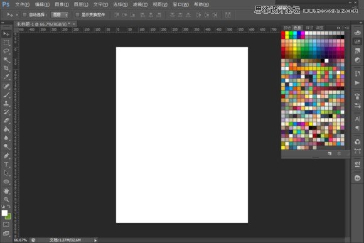The height and width of the screenshot is (243, 364).
Task: Select the Brush tool
Action: click(x=6, y=95)
